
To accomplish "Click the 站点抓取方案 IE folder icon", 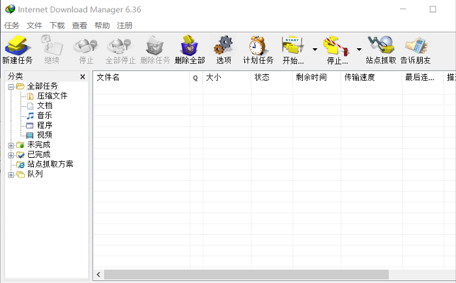I will [20, 164].
